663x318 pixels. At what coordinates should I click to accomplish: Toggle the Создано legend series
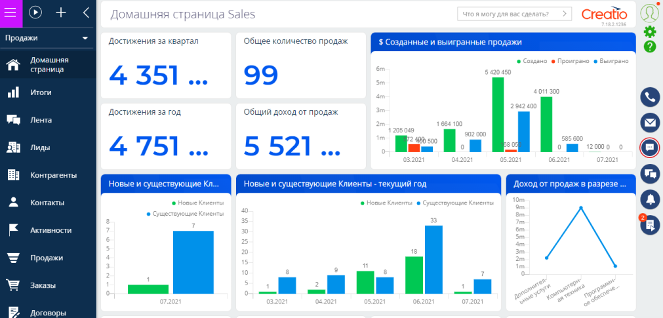click(532, 61)
